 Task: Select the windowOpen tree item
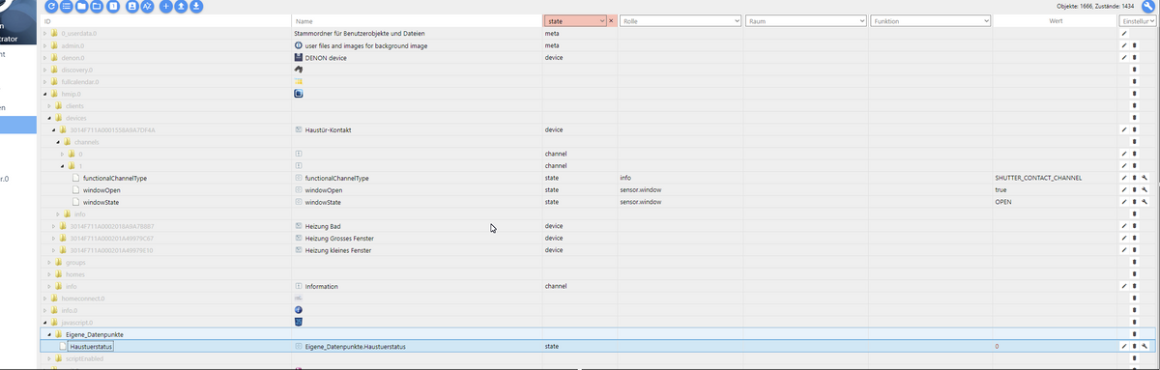[103, 190]
